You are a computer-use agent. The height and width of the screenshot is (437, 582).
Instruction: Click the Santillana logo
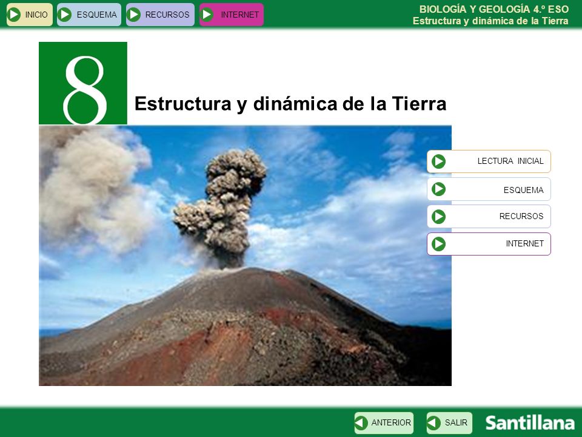tap(530, 423)
